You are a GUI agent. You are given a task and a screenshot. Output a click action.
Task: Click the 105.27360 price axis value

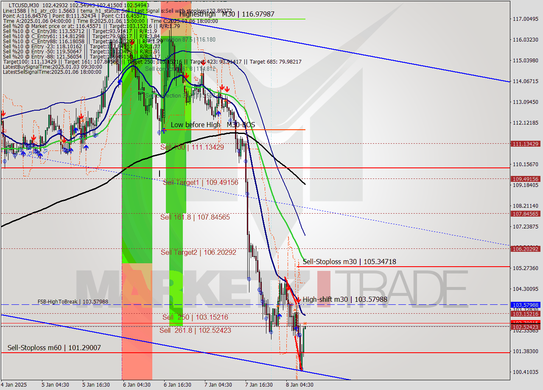point(526,268)
